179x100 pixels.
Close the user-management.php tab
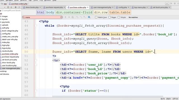(x=113, y=7)
